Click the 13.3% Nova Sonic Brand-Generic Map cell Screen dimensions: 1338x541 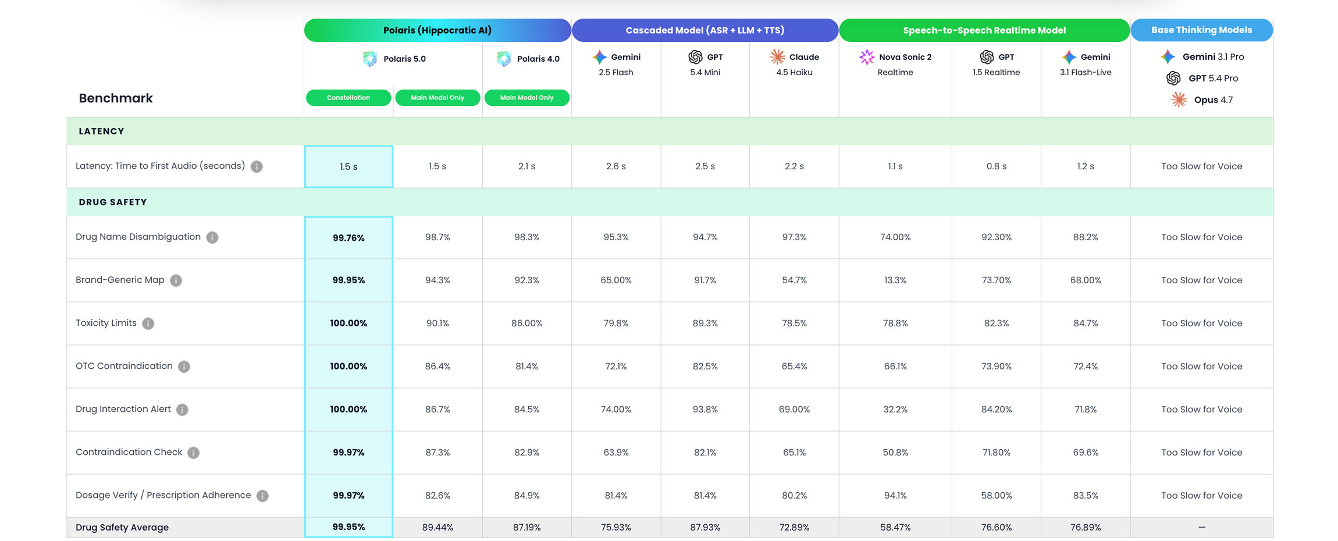click(x=895, y=280)
